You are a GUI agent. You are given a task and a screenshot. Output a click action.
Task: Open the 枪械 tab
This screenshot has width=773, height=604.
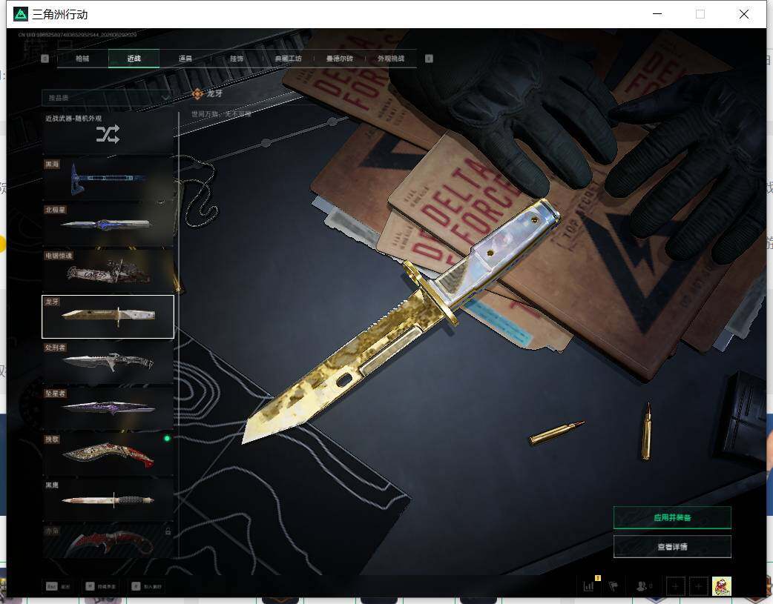pos(82,59)
